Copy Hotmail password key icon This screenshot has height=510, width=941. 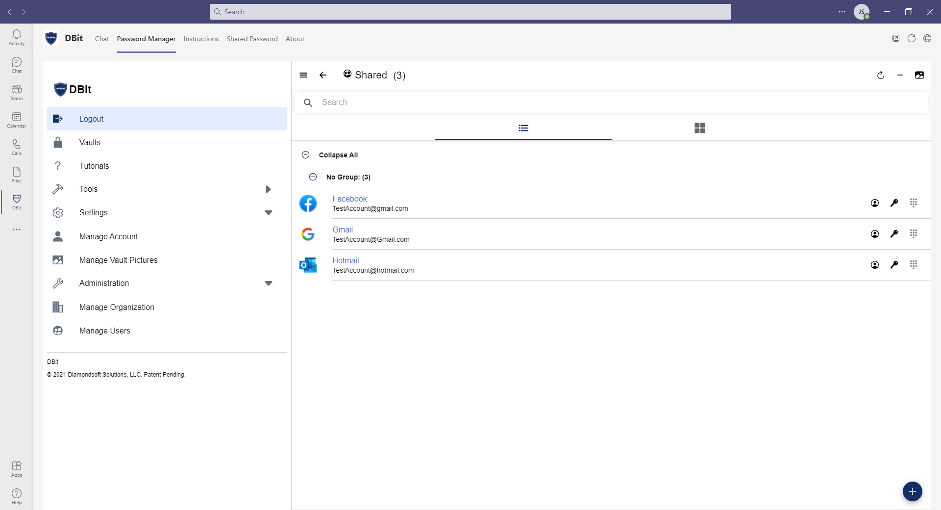pyautogui.click(x=894, y=265)
